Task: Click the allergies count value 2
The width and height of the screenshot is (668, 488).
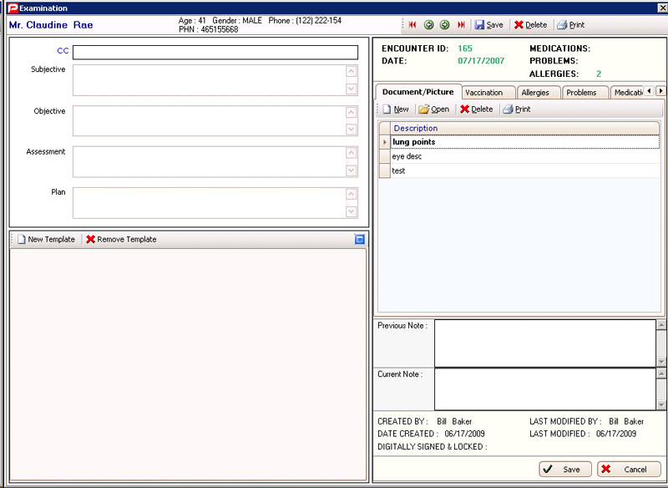Action: (599, 74)
